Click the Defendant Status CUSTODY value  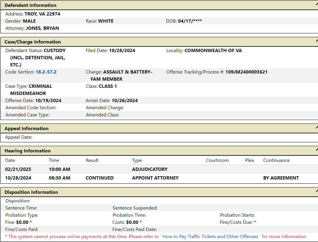point(38,58)
